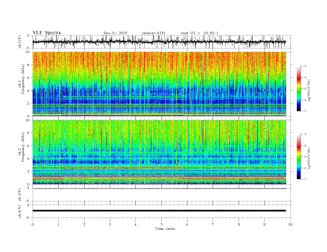Click the ch.4(V) axis label
Image resolution: width=327 pixels, height=252 pixels.
pyautogui.click(x=20, y=211)
